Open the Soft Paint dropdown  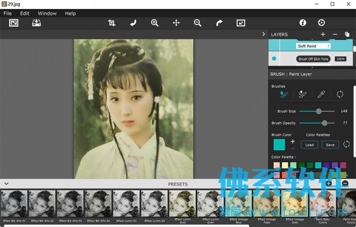click(x=314, y=46)
